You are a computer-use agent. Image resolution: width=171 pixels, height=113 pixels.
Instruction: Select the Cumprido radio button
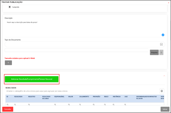pyautogui.click(x=10, y=7)
